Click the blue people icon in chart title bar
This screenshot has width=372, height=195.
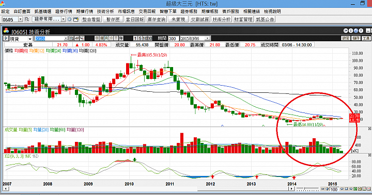point(356,31)
